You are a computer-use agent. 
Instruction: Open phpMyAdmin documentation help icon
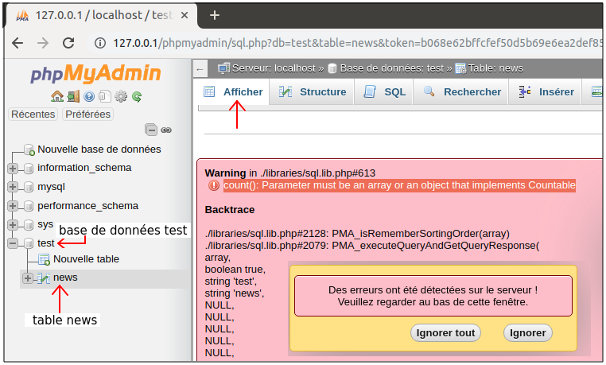[x=89, y=96]
